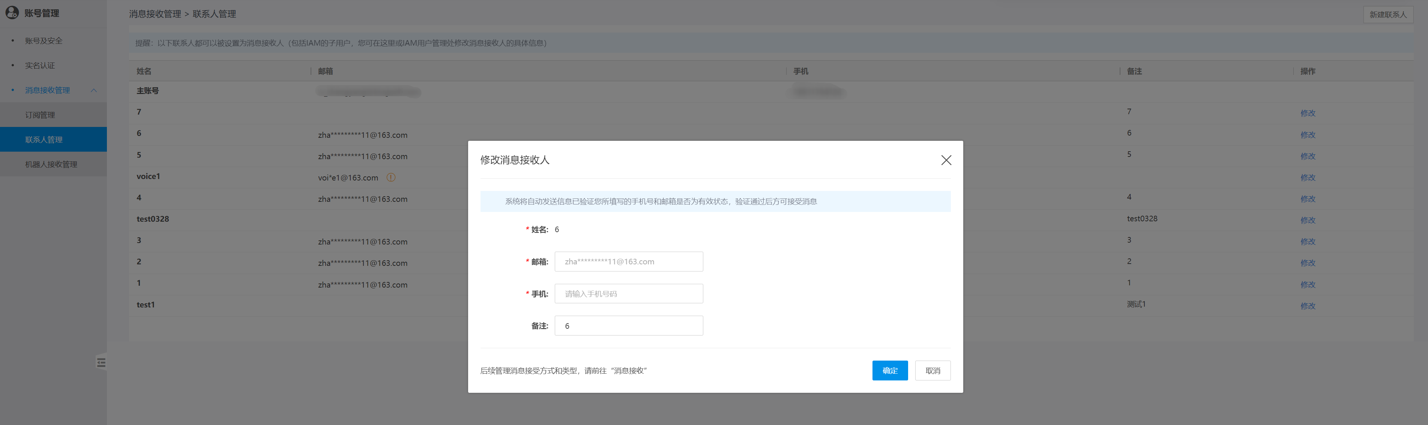
Task: Click into the 备注 remark field
Action: [x=629, y=326]
